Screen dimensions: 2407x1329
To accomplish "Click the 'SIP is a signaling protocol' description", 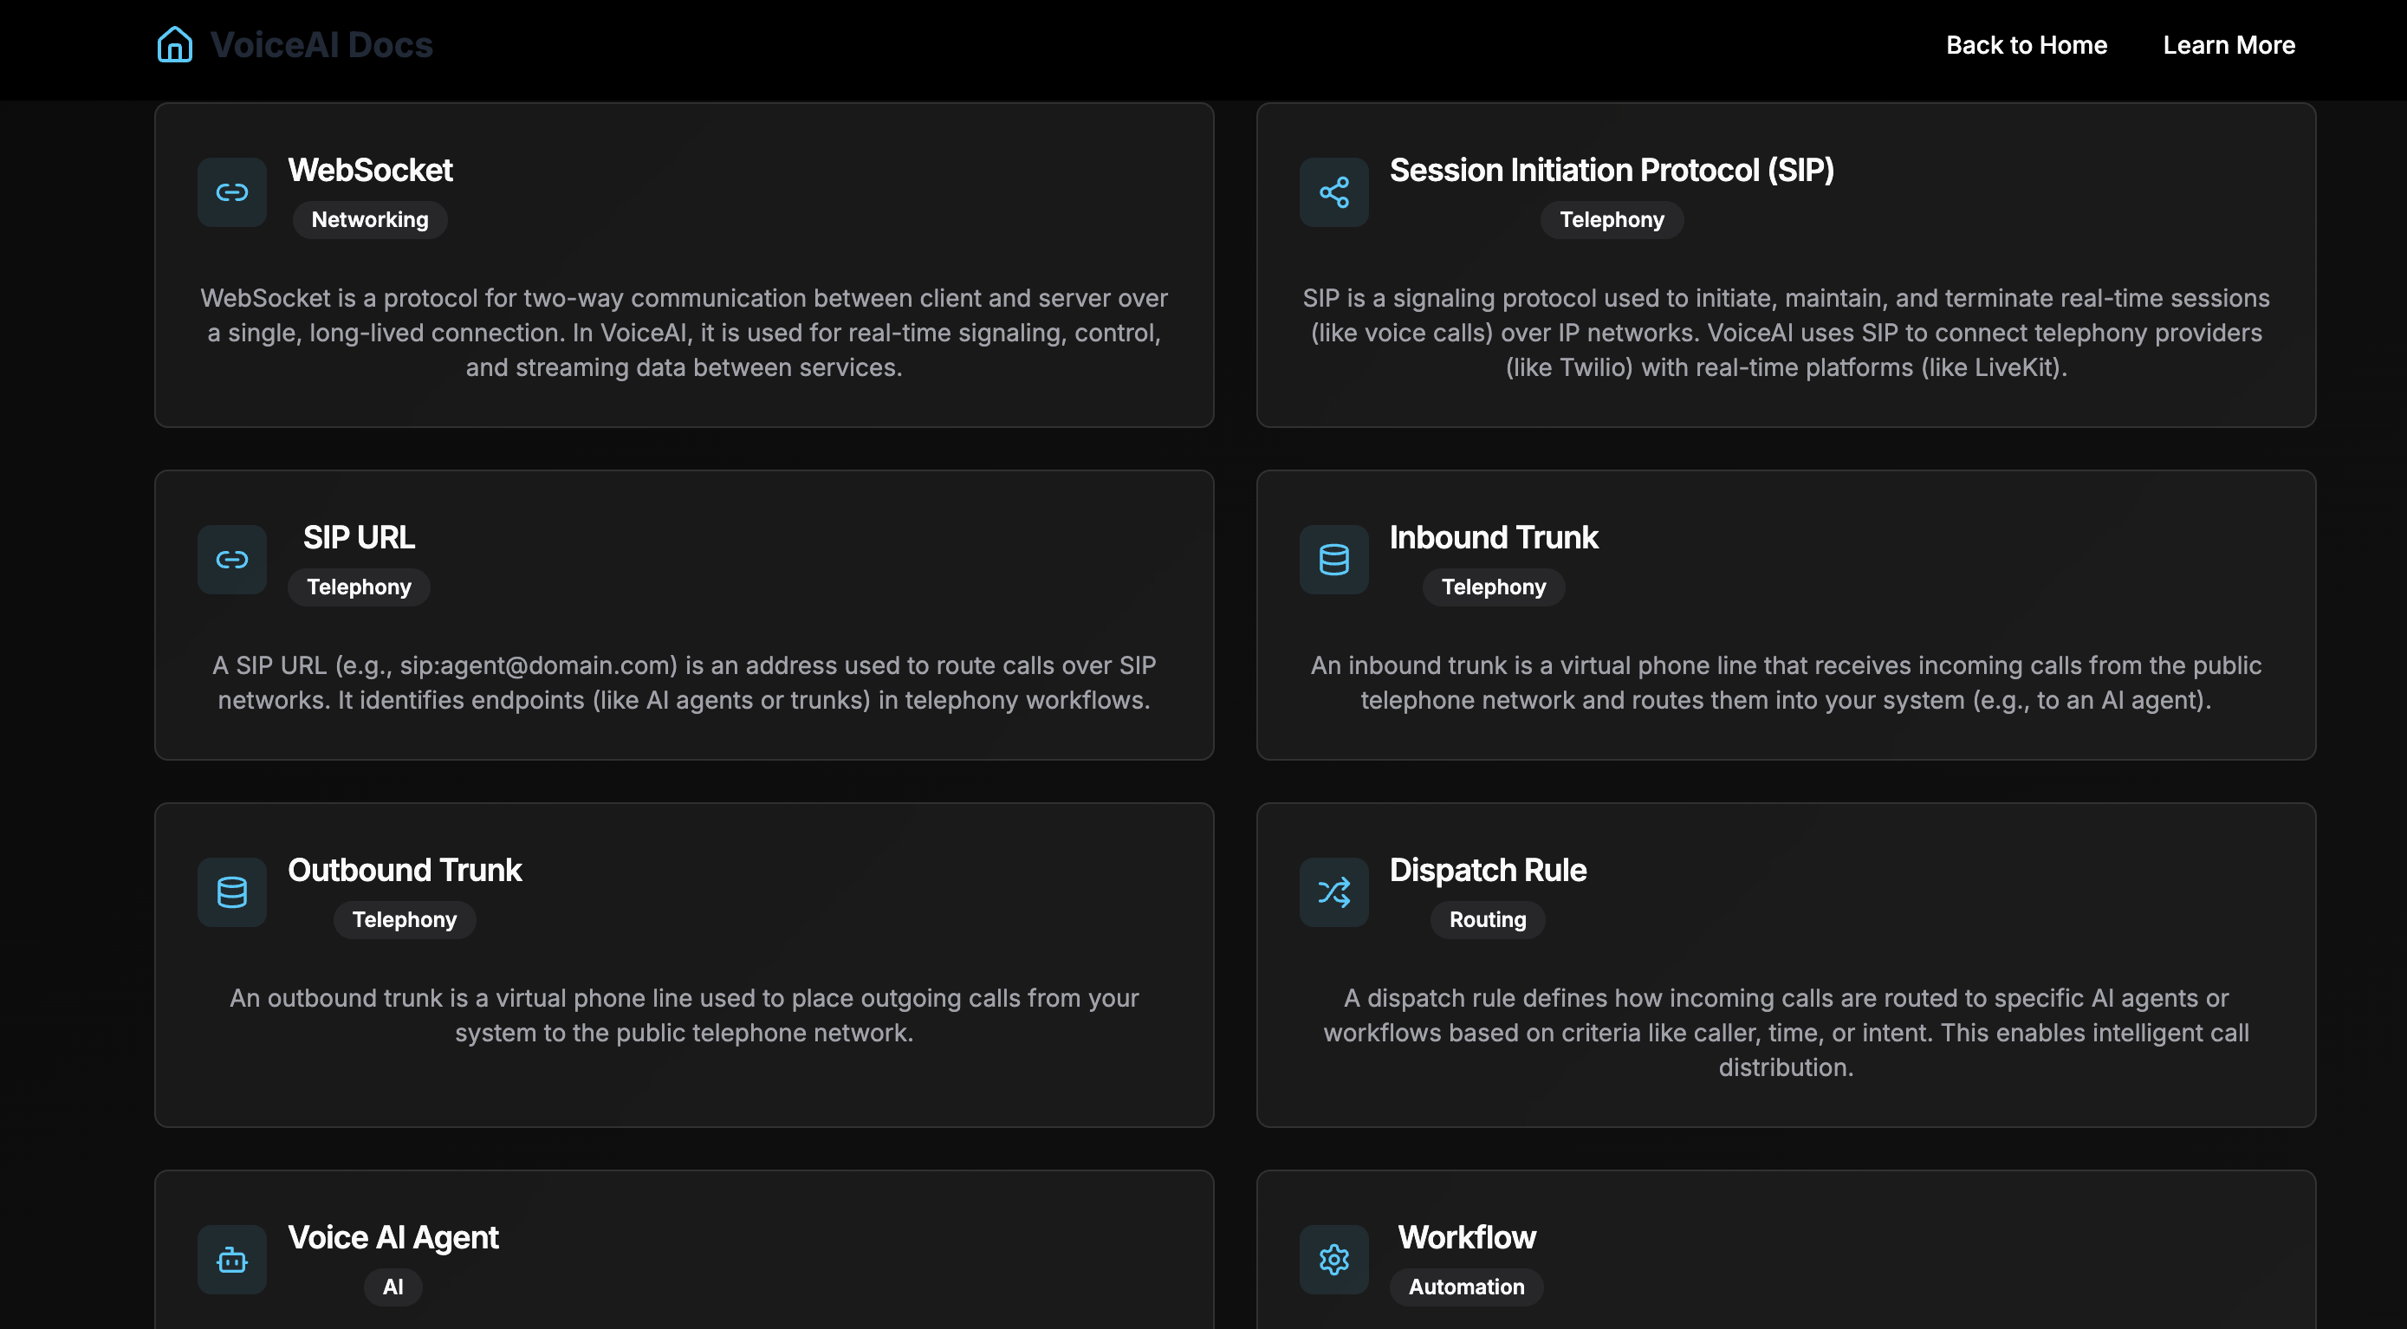I will (1786, 333).
